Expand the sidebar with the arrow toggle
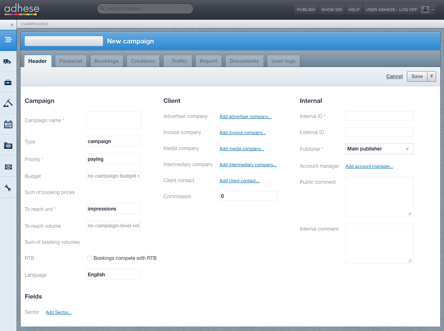Image resolution: width=444 pixels, height=331 pixels. (x=12, y=25)
